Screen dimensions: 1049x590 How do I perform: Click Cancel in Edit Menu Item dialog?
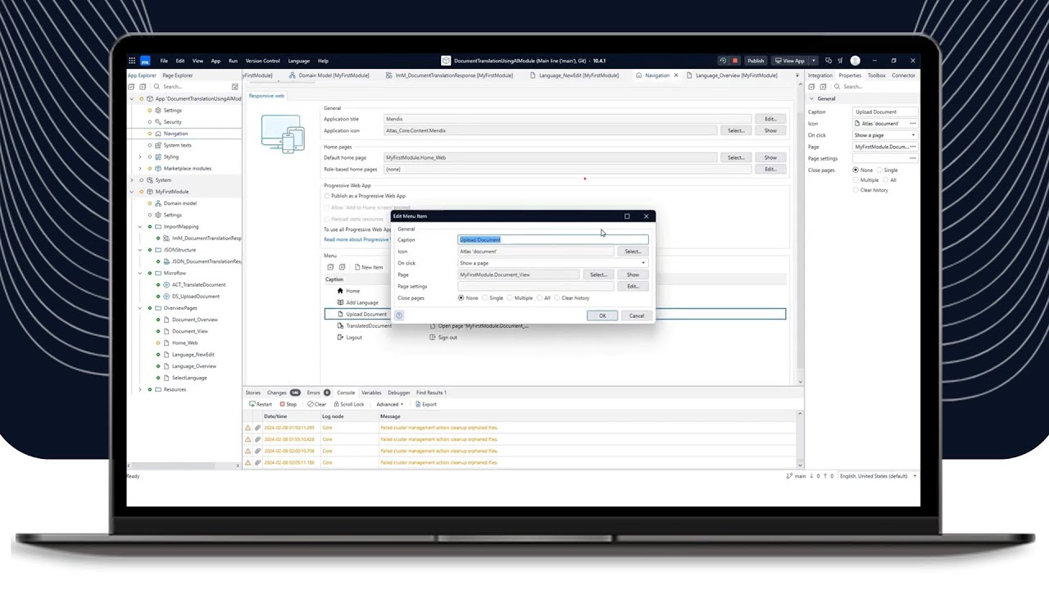[637, 315]
